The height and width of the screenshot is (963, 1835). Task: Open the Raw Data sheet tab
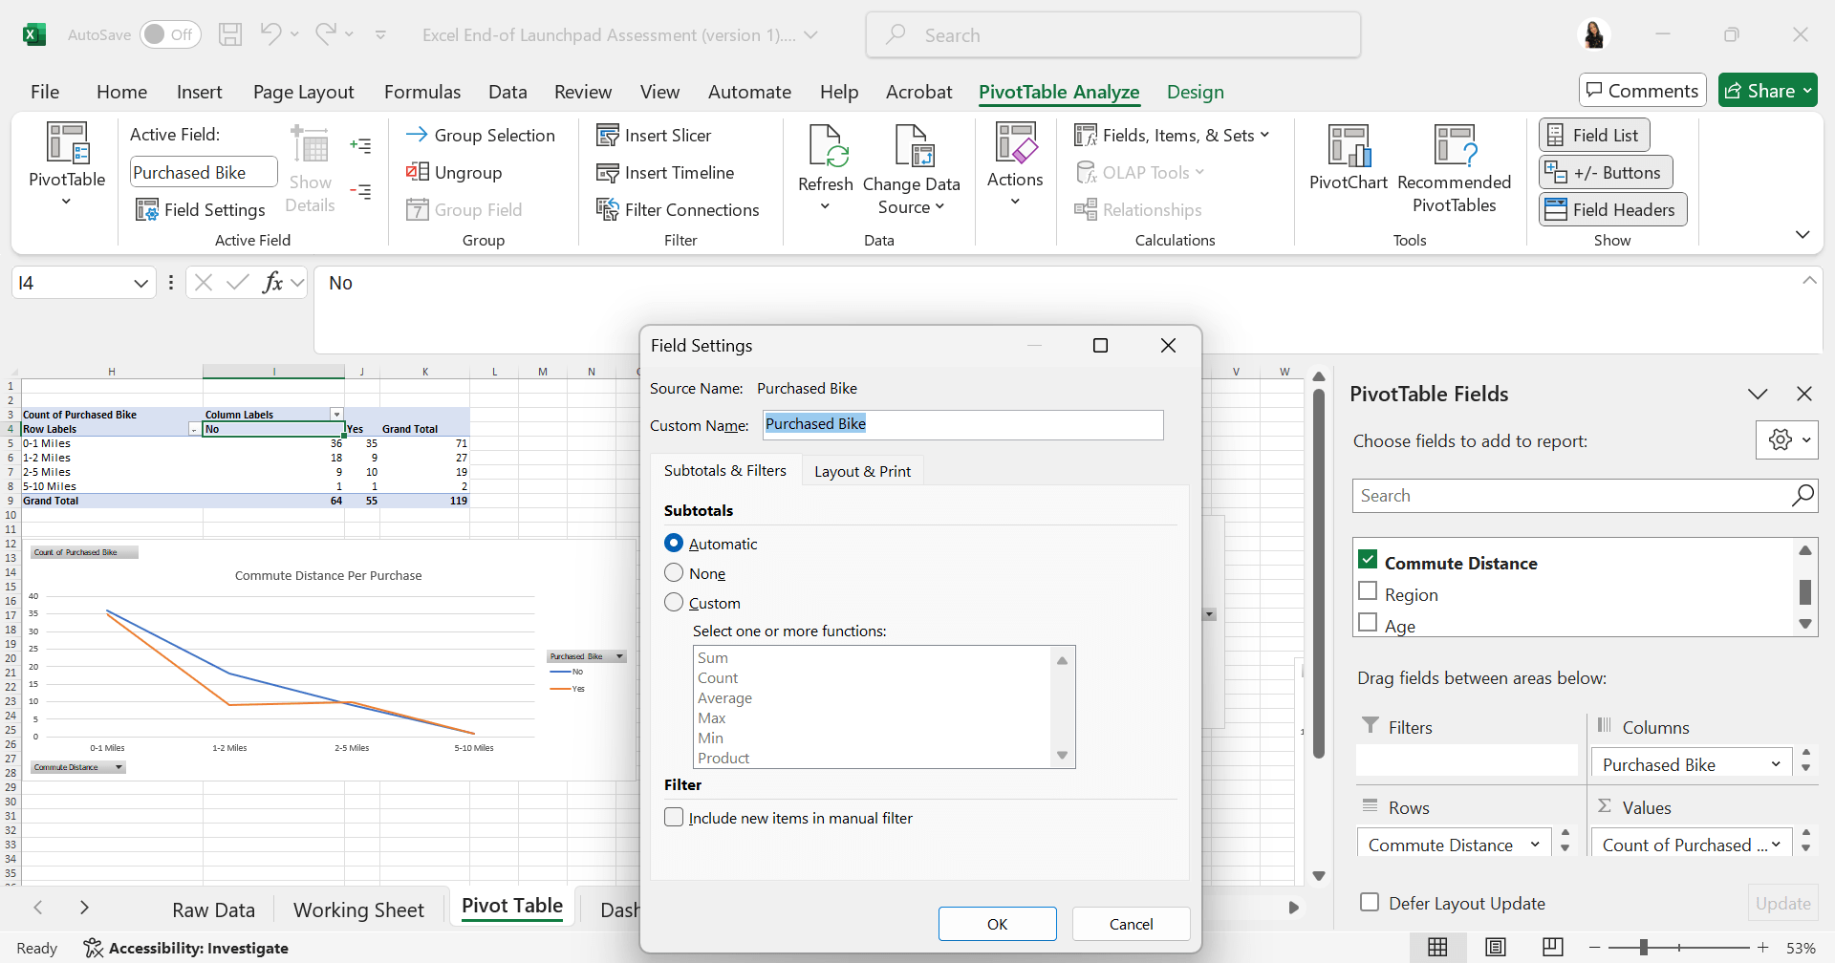[213, 909]
